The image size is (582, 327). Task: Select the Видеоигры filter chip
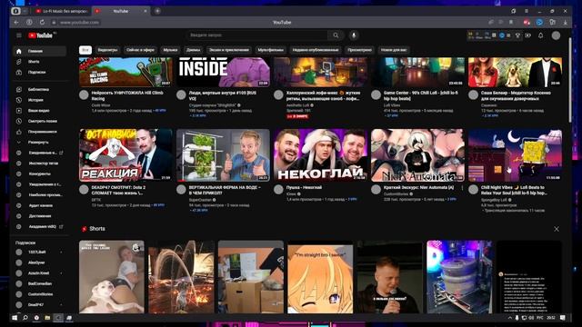(107, 50)
